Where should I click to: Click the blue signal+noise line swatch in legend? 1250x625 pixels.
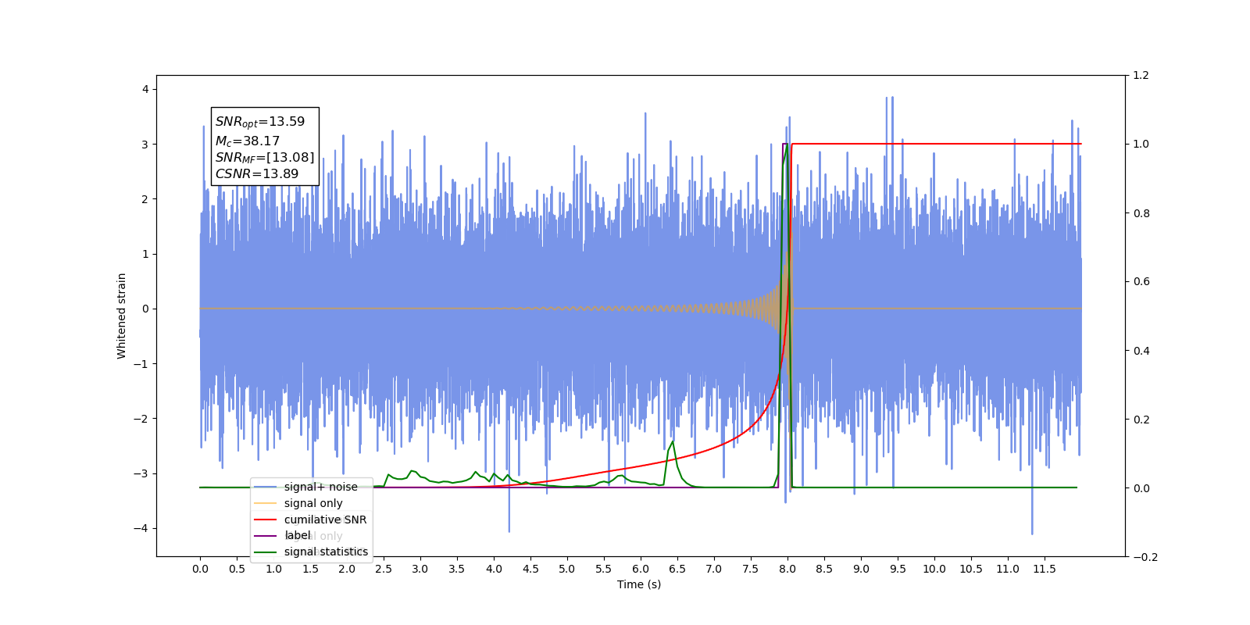pos(266,487)
